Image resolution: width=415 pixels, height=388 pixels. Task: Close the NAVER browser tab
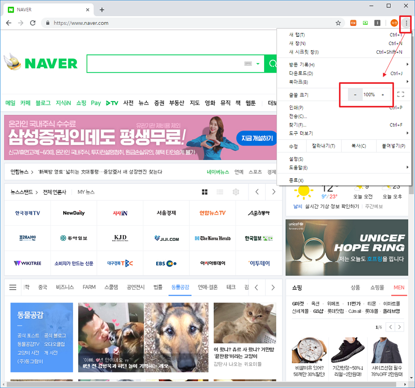pyautogui.click(x=88, y=10)
